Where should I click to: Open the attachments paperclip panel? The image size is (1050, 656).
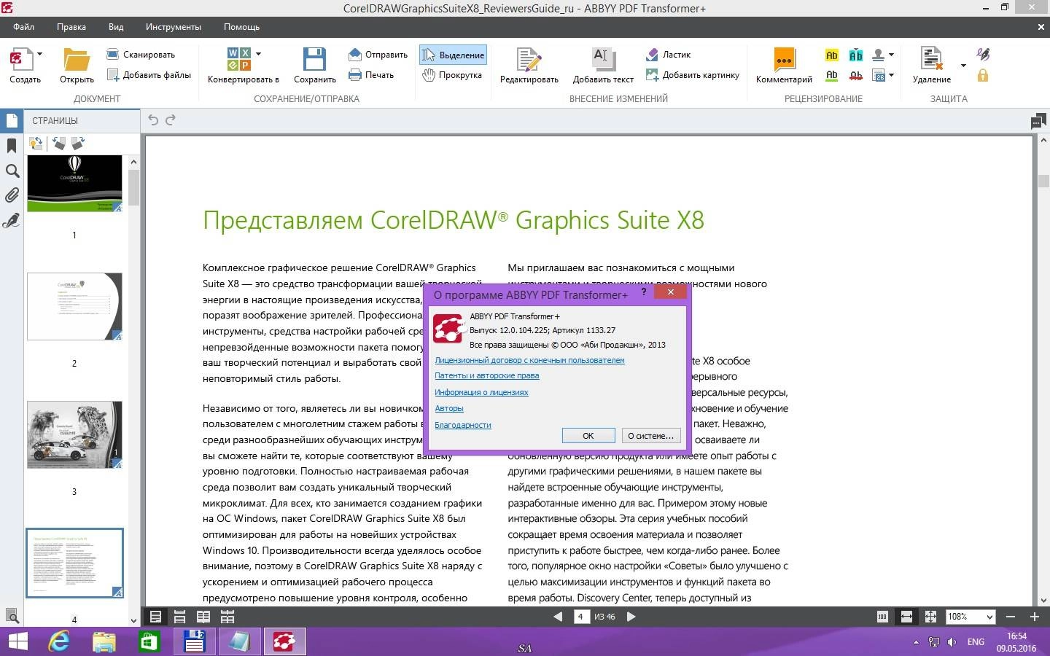click(12, 195)
